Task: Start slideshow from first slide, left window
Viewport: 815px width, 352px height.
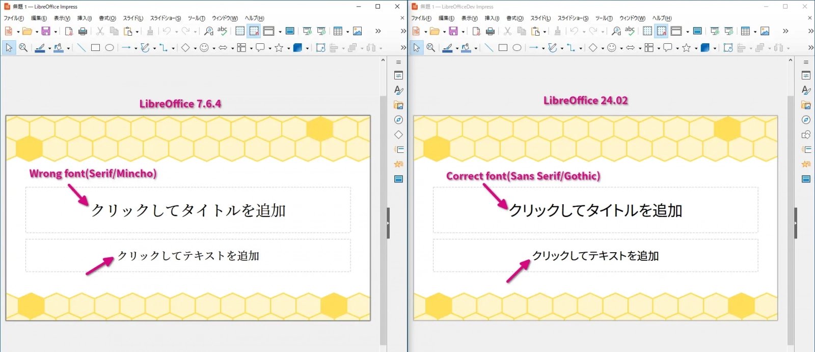Action: (307, 31)
